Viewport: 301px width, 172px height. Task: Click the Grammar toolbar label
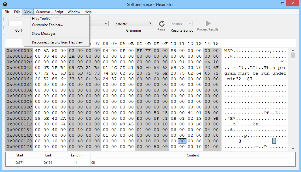134,30
